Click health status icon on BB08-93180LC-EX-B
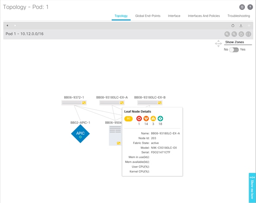Image resolution: width=256 pixels, height=203 pixels. pyautogui.click(x=160, y=103)
